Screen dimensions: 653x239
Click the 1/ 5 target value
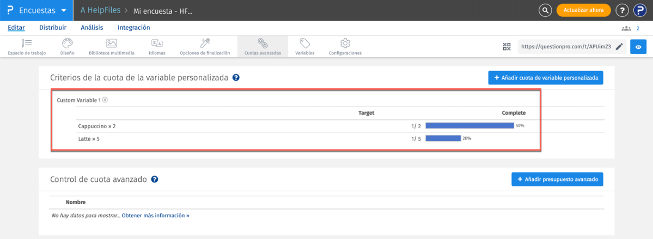[x=415, y=139]
